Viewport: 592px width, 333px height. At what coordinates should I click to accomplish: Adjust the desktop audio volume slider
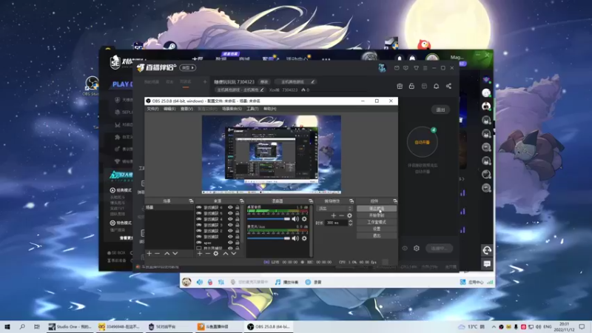[269, 219]
